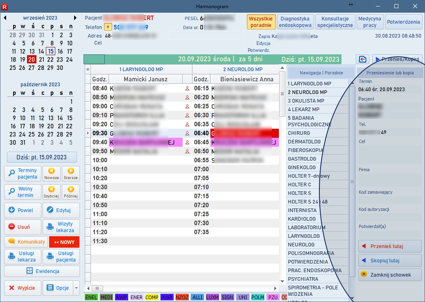Find an earlier free slot with Szybciej

[52, 192]
